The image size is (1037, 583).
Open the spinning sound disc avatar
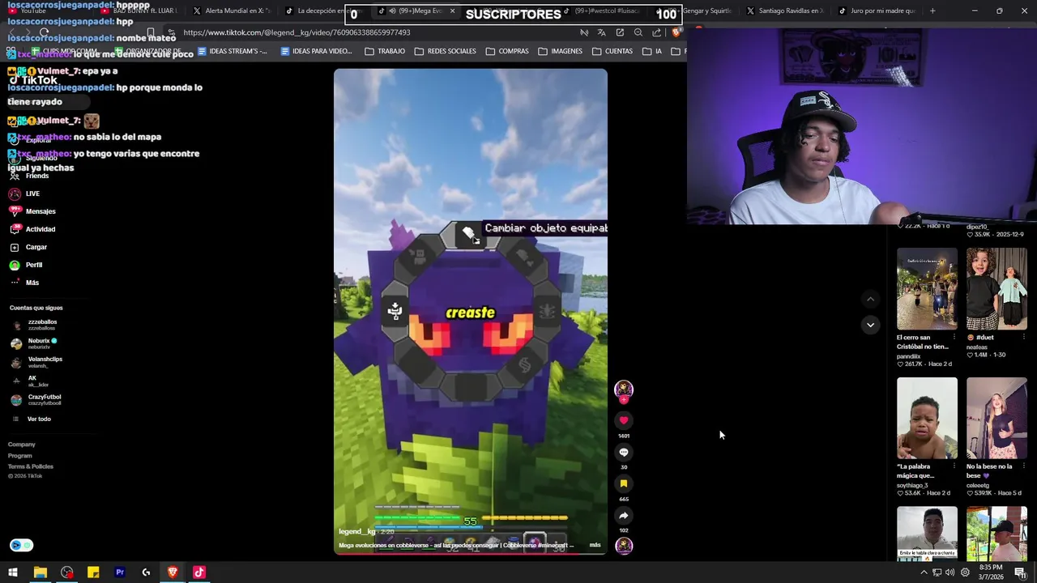[x=624, y=545]
